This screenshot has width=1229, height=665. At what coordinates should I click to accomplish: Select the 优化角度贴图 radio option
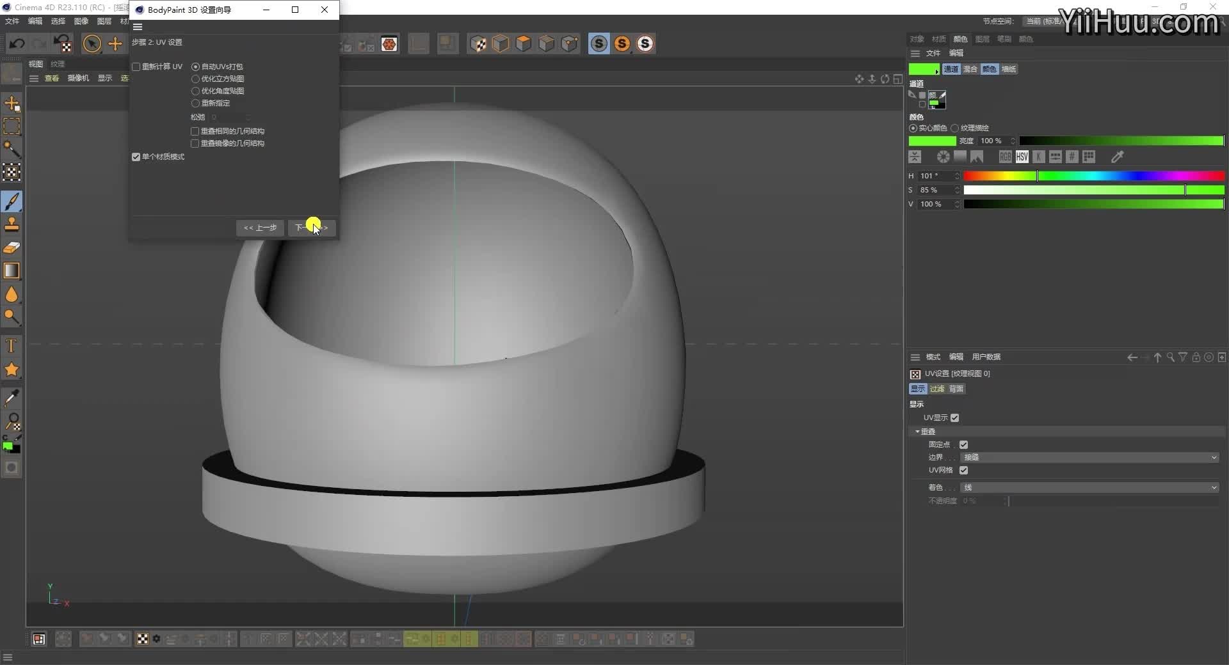195,91
